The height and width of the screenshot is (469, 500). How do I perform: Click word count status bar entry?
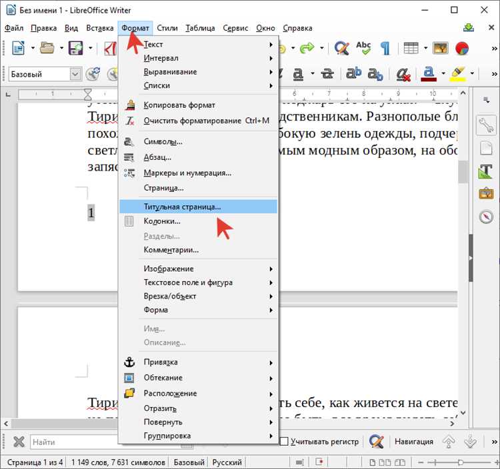[118, 462]
